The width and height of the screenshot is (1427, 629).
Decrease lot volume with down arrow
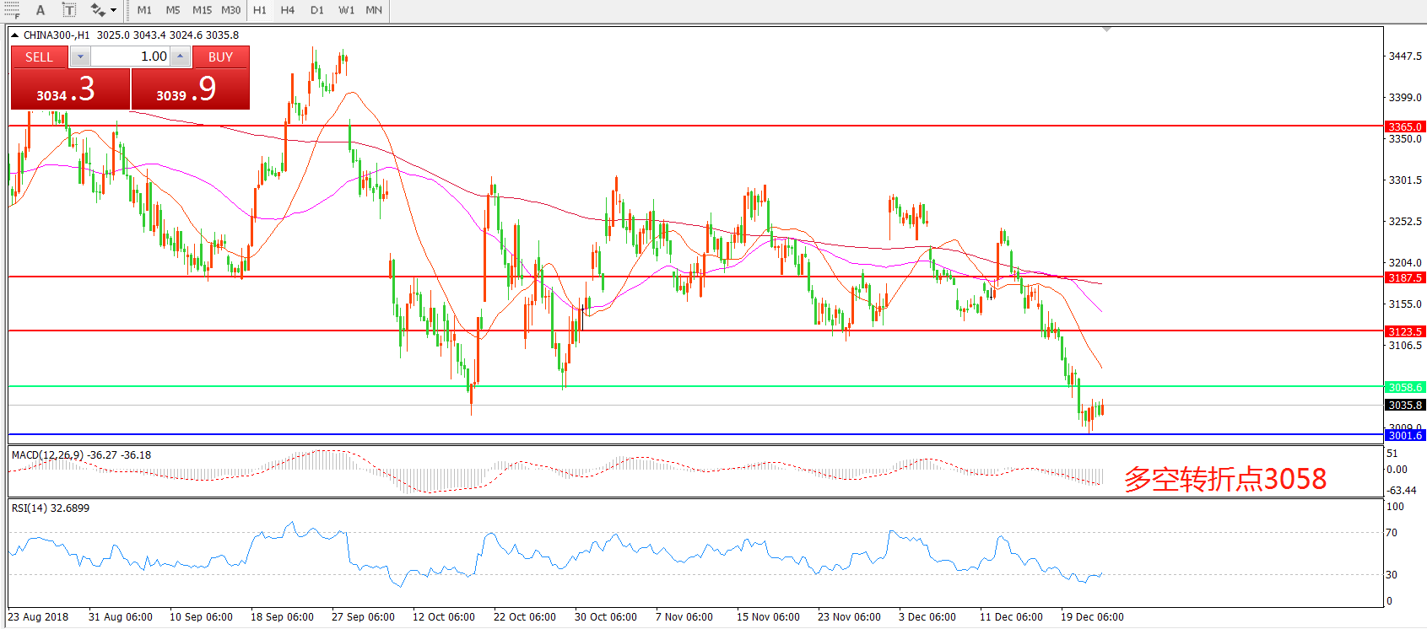(x=80, y=56)
